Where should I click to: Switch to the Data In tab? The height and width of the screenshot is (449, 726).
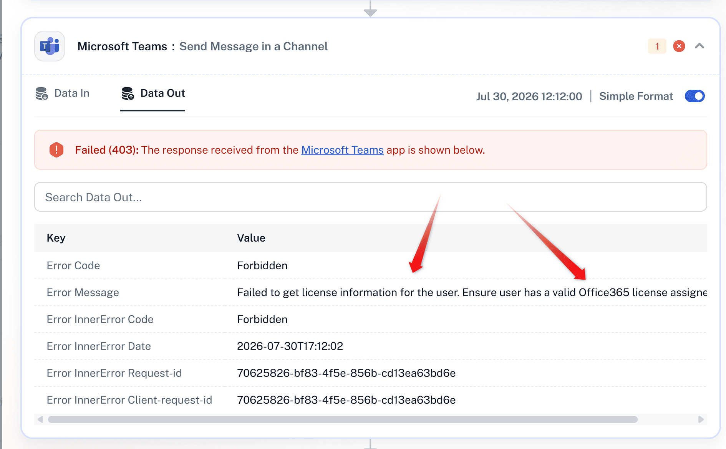pos(62,93)
